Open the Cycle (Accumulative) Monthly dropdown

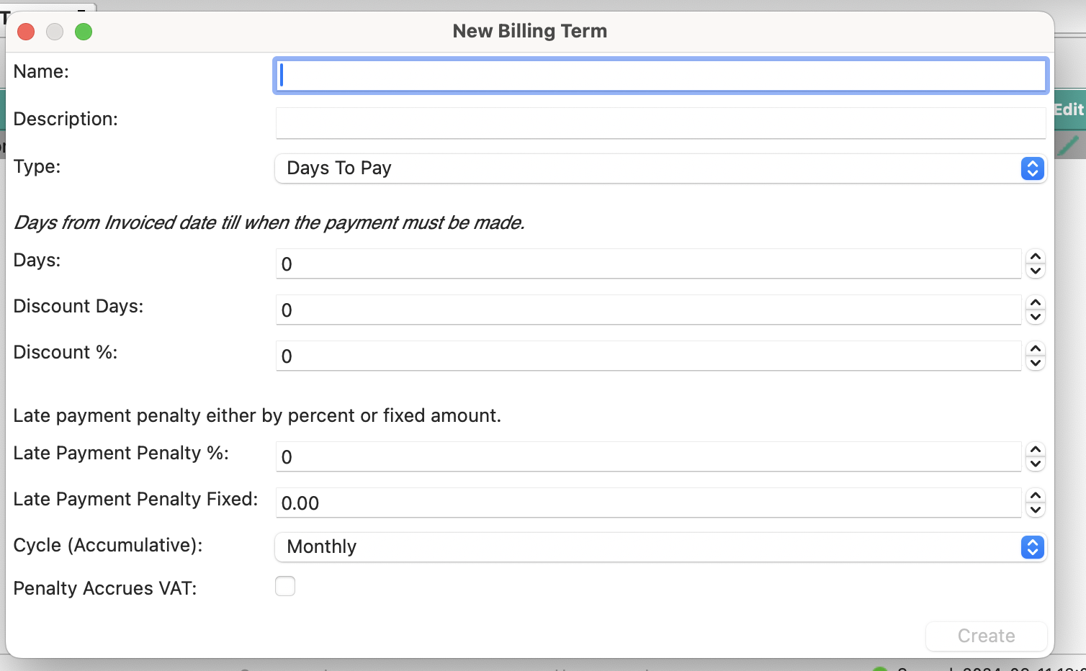pyautogui.click(x=660, y=547)
